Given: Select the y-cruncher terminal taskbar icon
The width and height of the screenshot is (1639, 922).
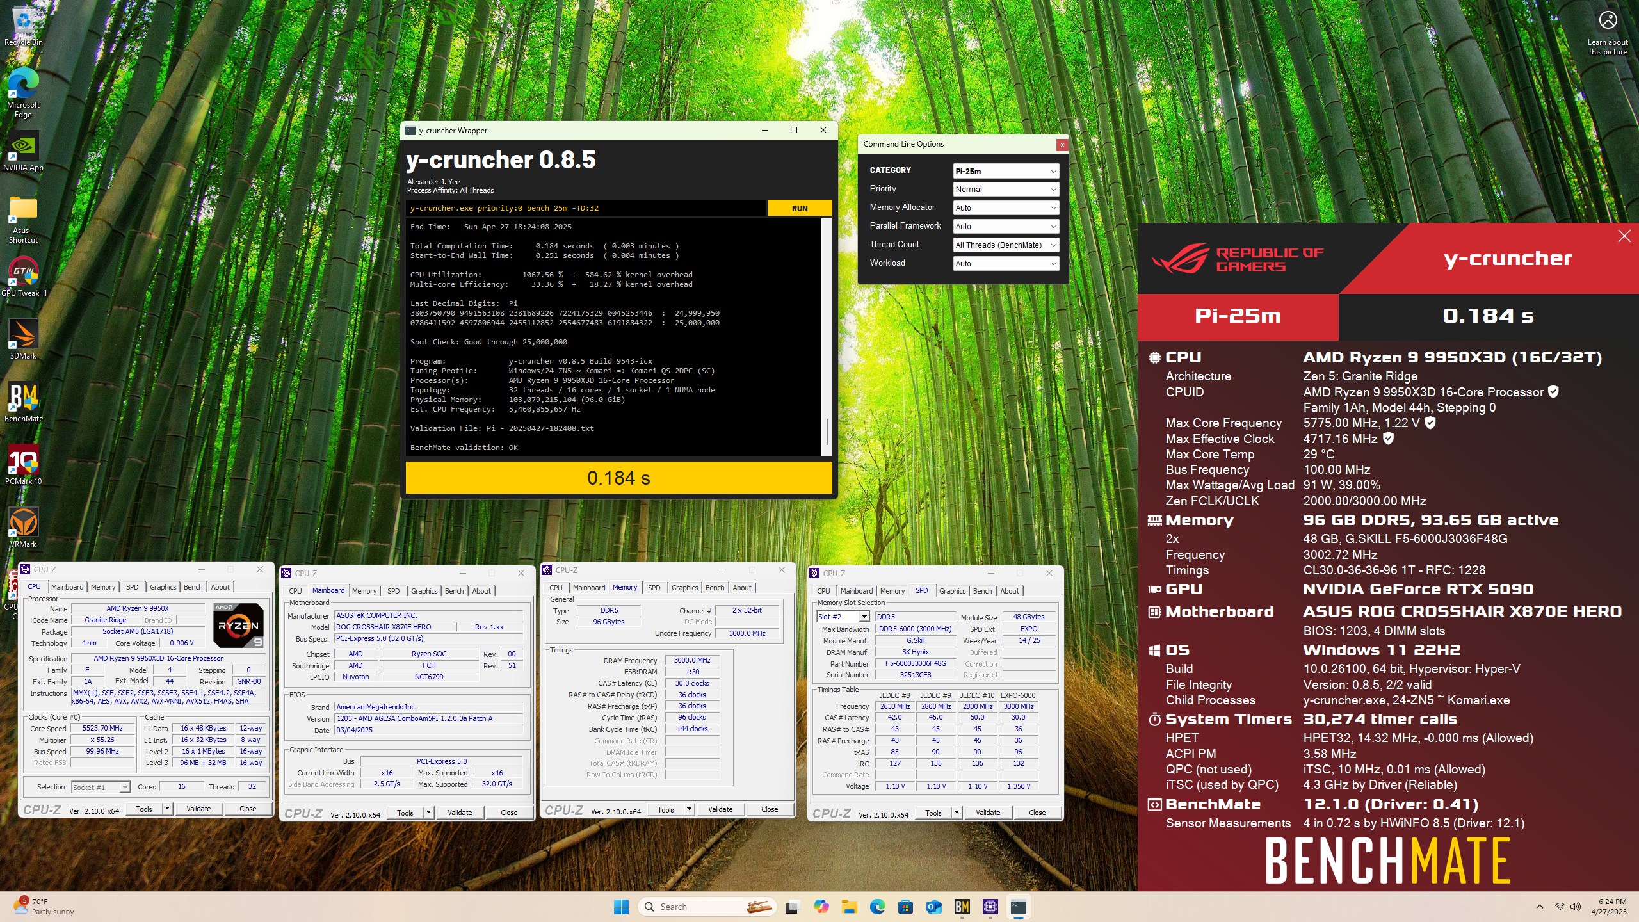Looking at the screenshot, I should click(1018, 907).
